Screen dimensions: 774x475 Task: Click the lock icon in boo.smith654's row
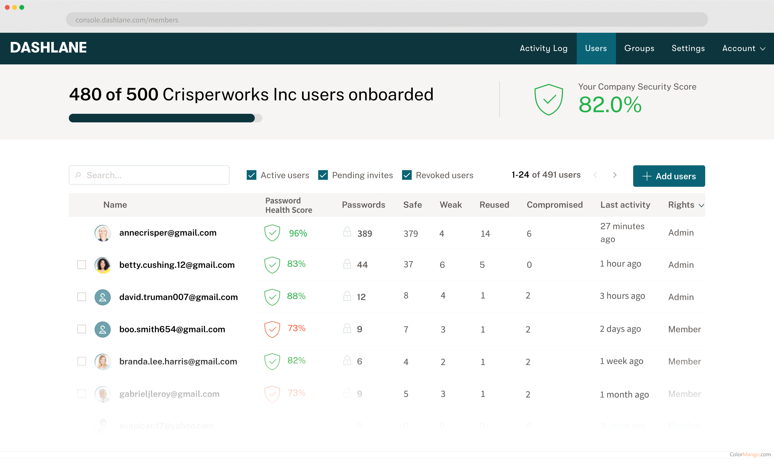pos(347,328)
